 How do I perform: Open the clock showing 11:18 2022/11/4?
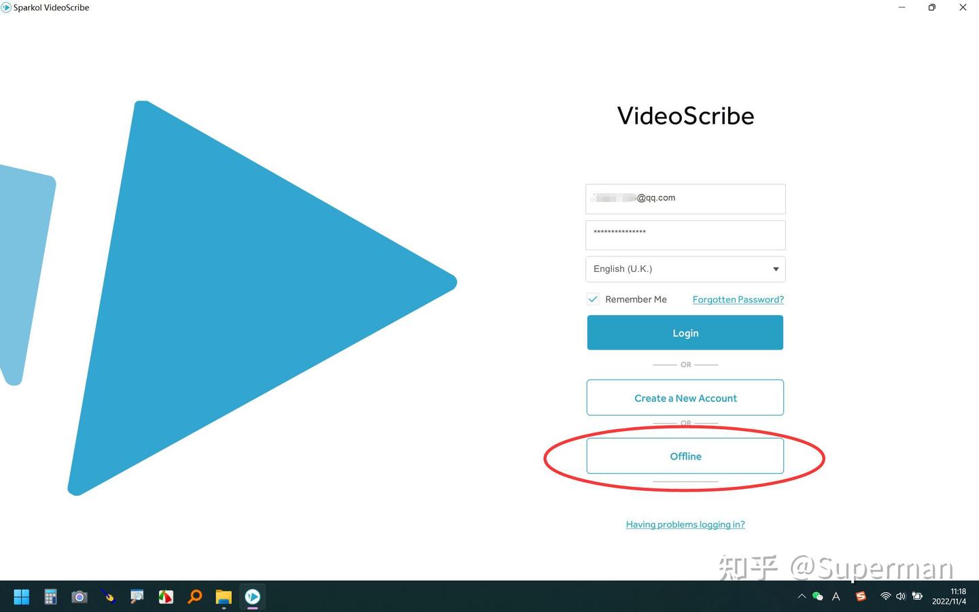(949, 596)
